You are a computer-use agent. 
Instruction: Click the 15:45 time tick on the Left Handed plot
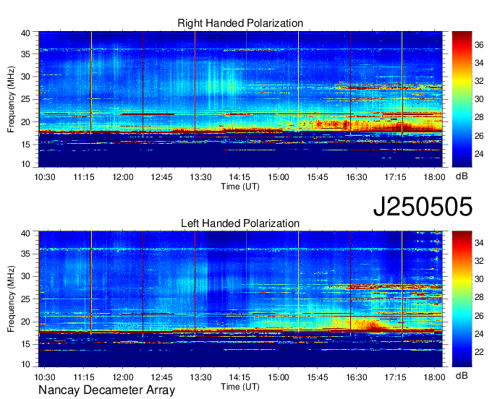[x=318, y=377]
